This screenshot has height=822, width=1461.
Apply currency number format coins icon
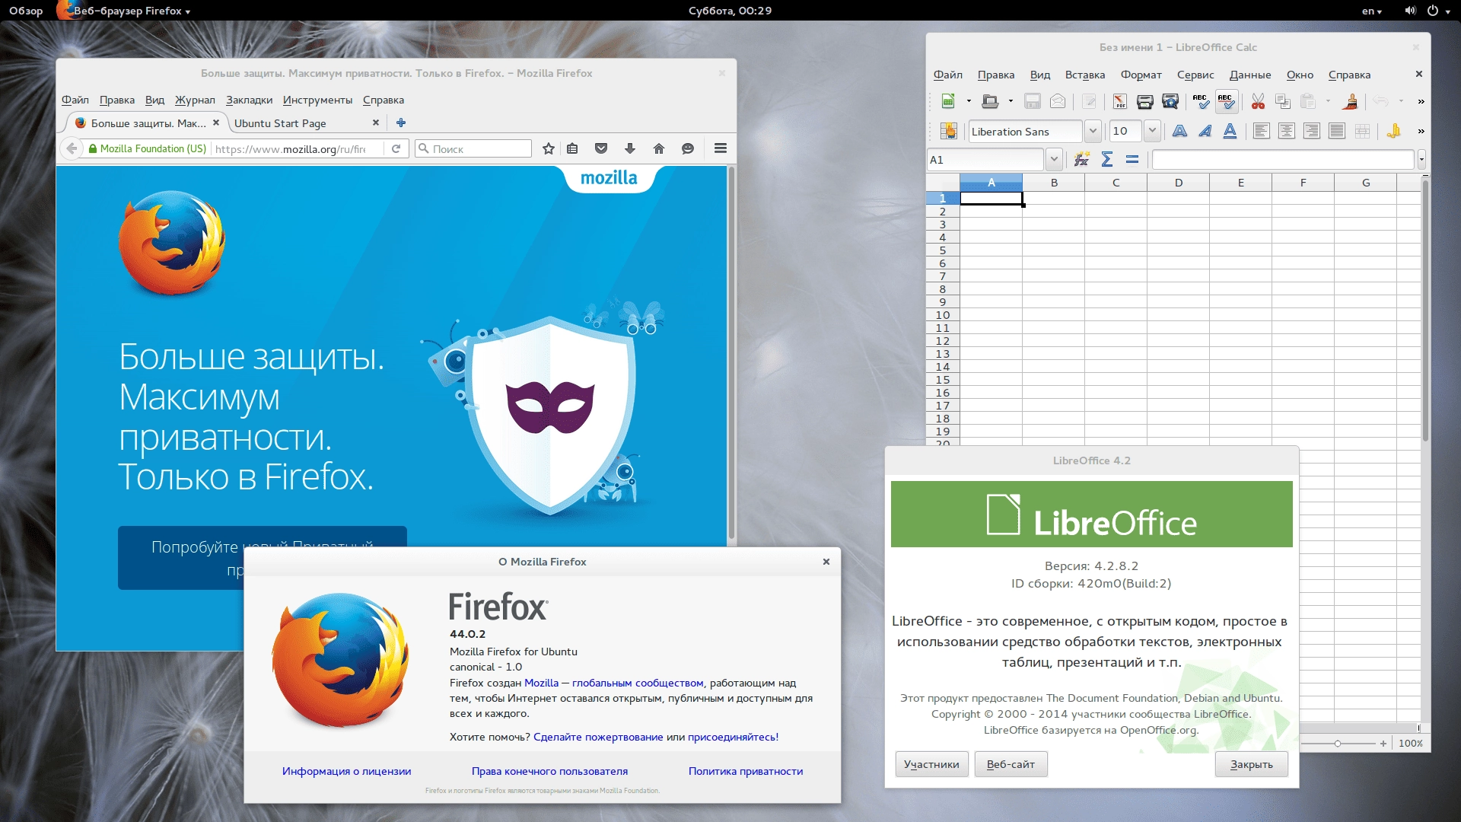tap(1393, 131)
